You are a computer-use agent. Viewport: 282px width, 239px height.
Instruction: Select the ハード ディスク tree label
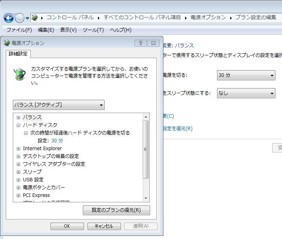coord(40,125)
